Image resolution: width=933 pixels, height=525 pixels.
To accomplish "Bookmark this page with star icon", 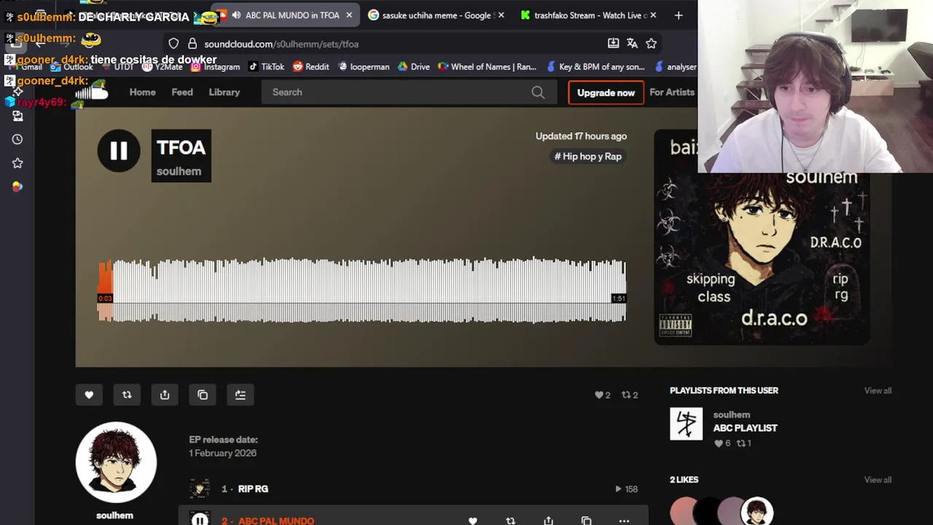I will (652, 44).
